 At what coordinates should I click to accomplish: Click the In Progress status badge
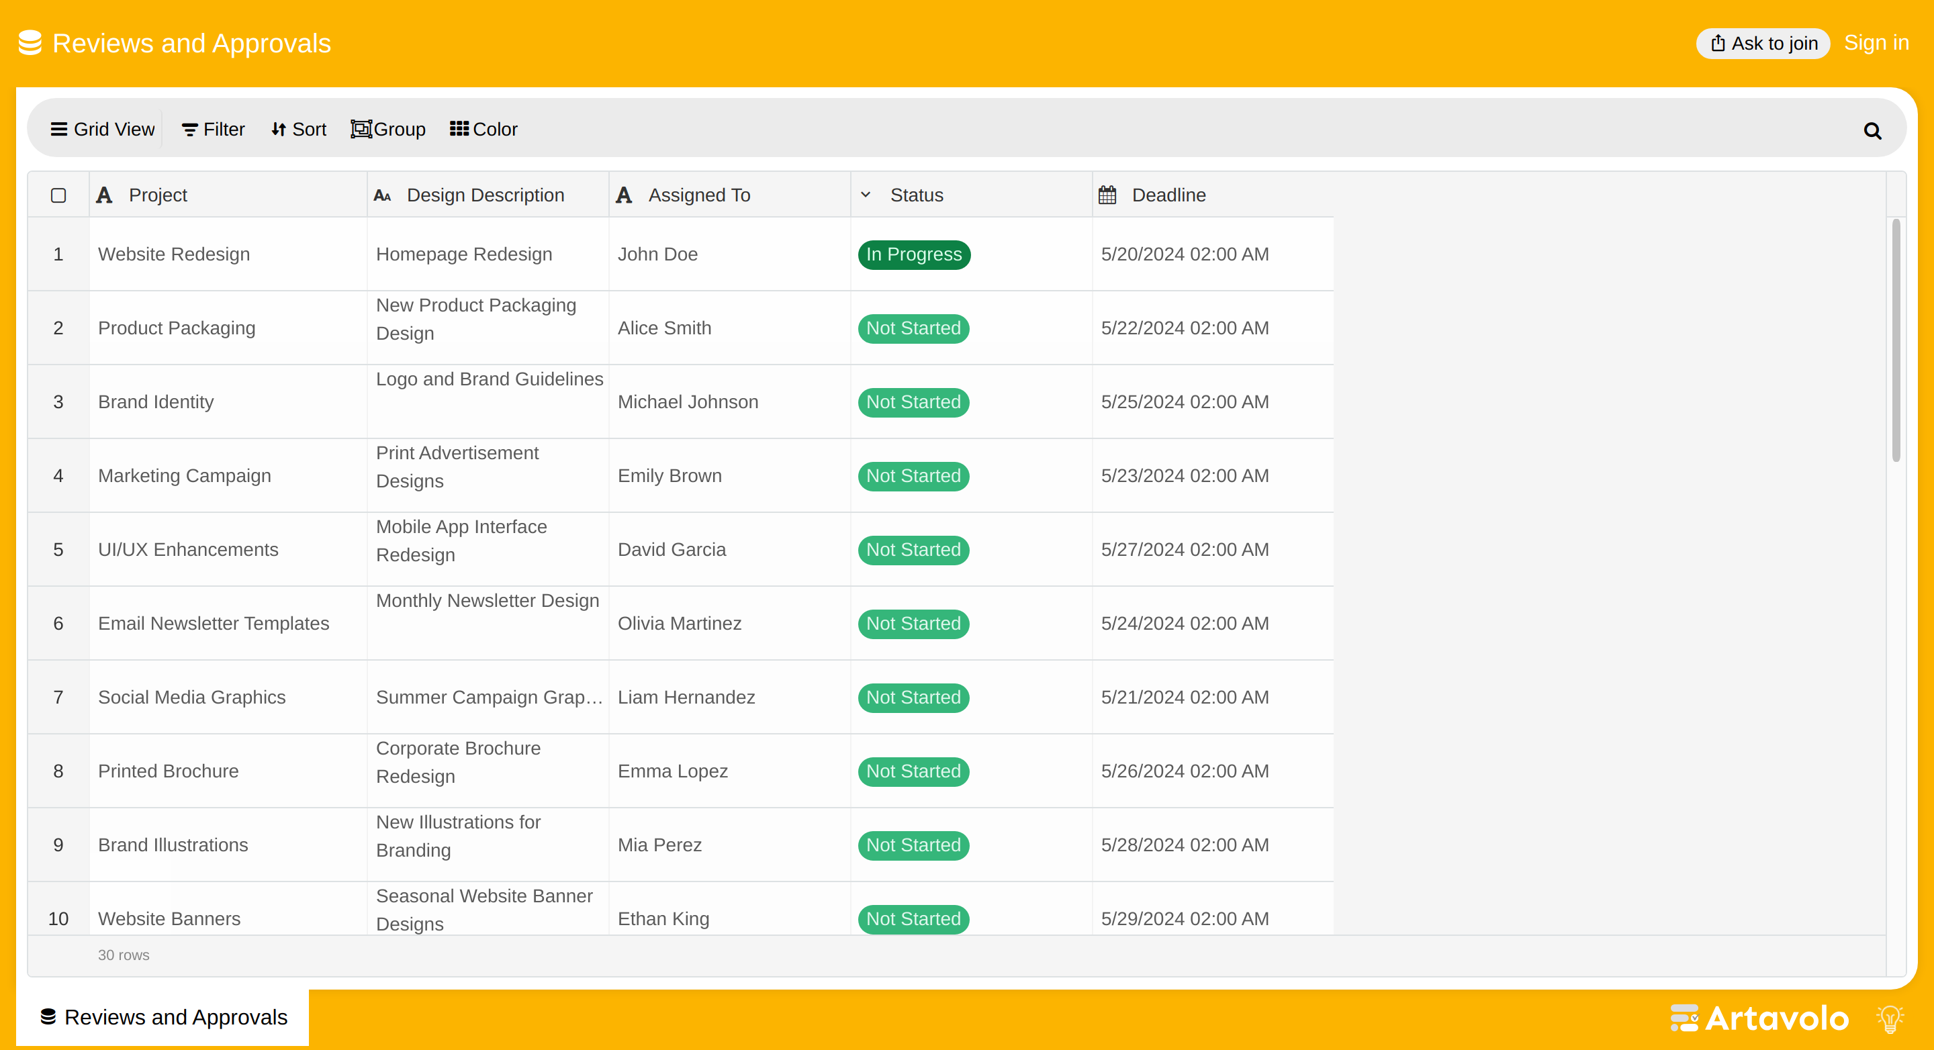pyautogui.click(x=914, y=254)
